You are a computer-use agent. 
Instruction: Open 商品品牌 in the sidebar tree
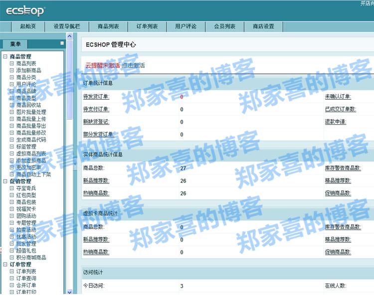click(26, 91)
